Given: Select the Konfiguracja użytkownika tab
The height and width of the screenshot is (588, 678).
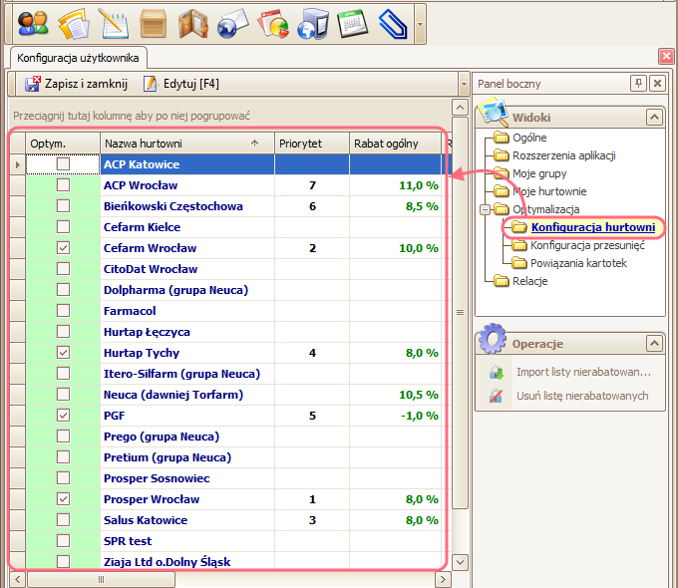Looking at the screenshot, I should pos(79,58).
